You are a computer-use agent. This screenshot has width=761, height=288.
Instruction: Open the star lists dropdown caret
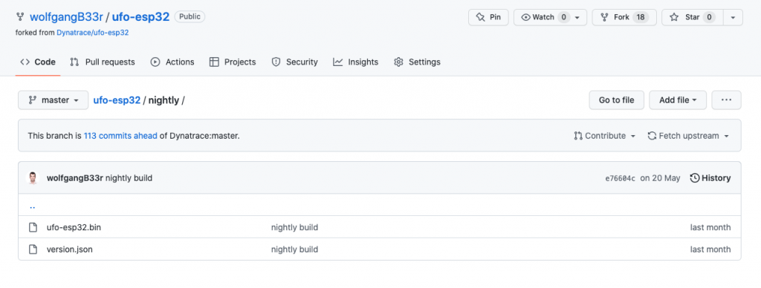point(733,17)
